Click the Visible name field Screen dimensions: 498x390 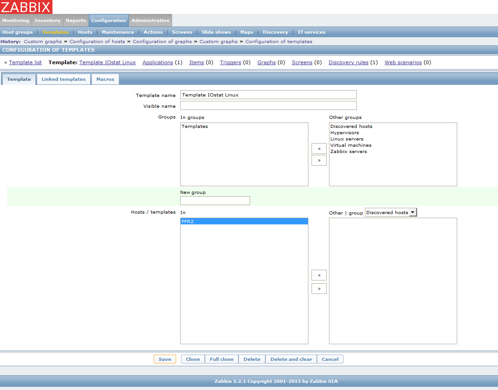pos(268,105)
